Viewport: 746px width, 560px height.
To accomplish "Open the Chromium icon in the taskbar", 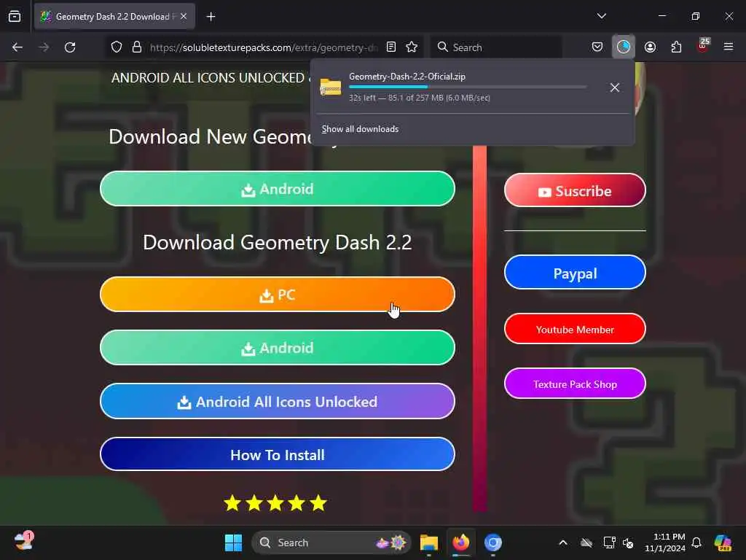I will pos(493,542).
